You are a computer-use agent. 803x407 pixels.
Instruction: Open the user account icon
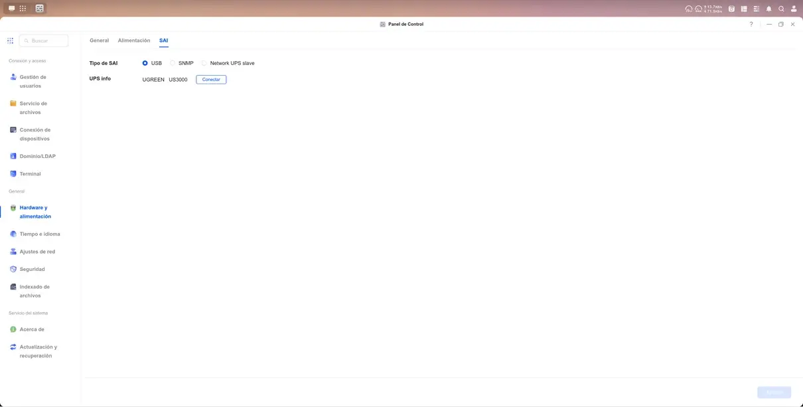(794, 9)
